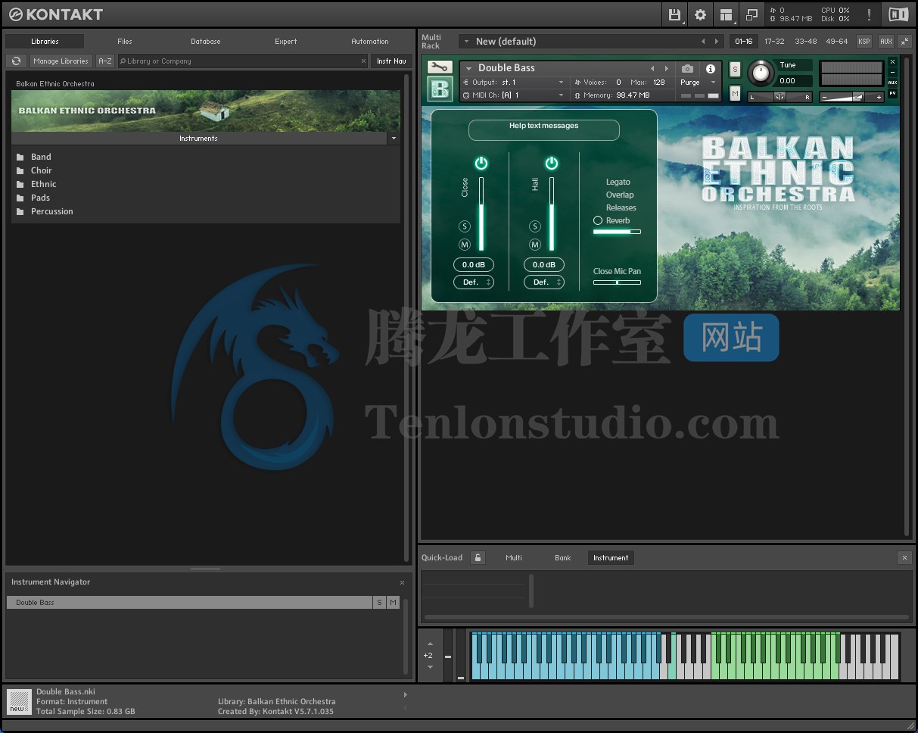The width and height of the screenshot is (918, 733).
Task: Toggle the PV button on instrument header
Action: [892, 93]
